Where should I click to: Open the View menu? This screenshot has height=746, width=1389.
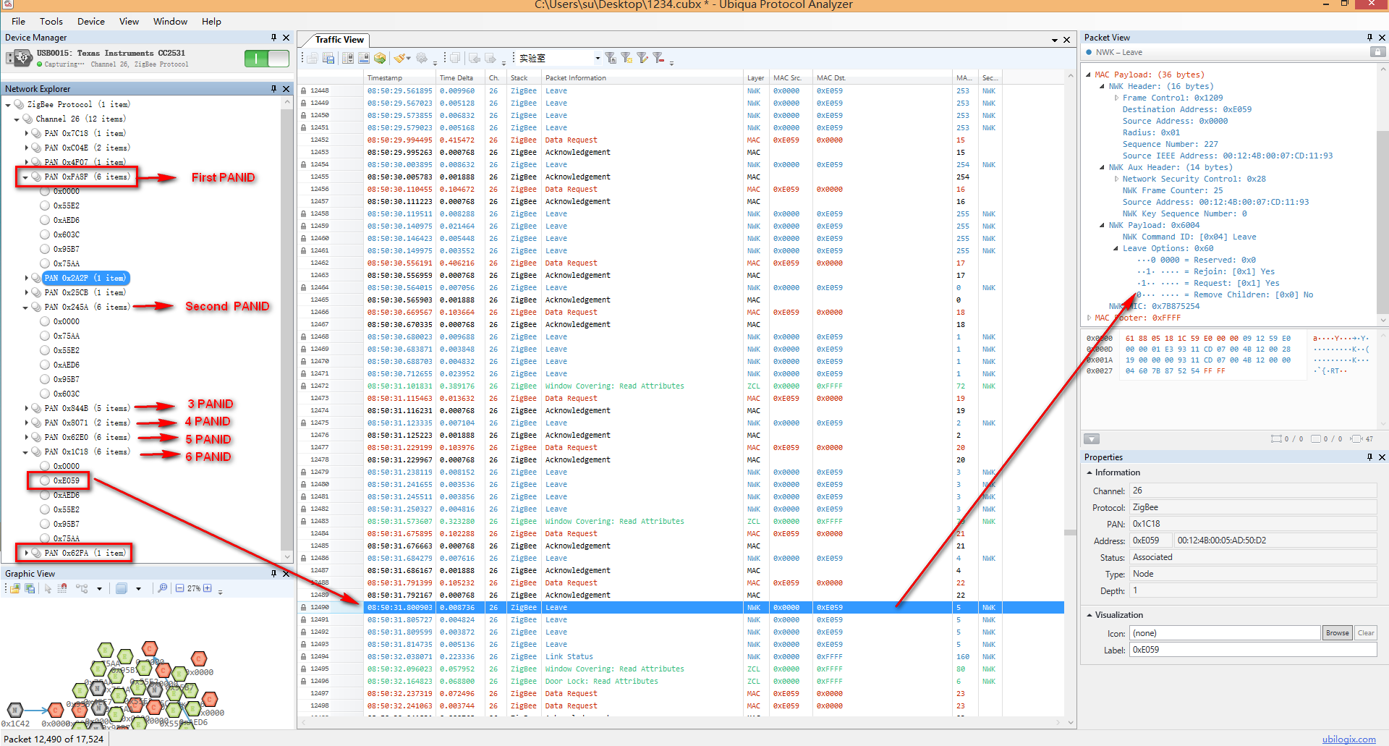(129, 21)
